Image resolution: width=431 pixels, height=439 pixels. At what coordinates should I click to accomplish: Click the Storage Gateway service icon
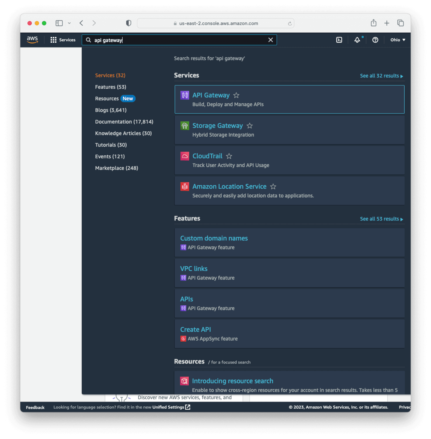click(x=185, y=126)
